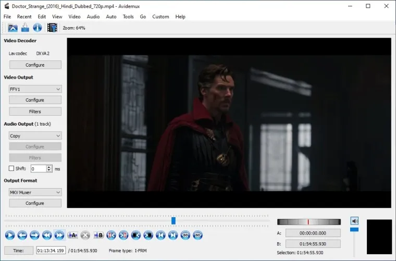Open the Audio menu
Viewport: 396px width, 261px height.
coord(93,17)
